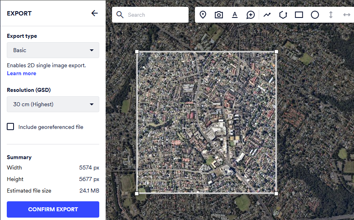Click the bottom-right selection corner handle
The width and height of the screenshot is (354, 220).
[276, 193]
